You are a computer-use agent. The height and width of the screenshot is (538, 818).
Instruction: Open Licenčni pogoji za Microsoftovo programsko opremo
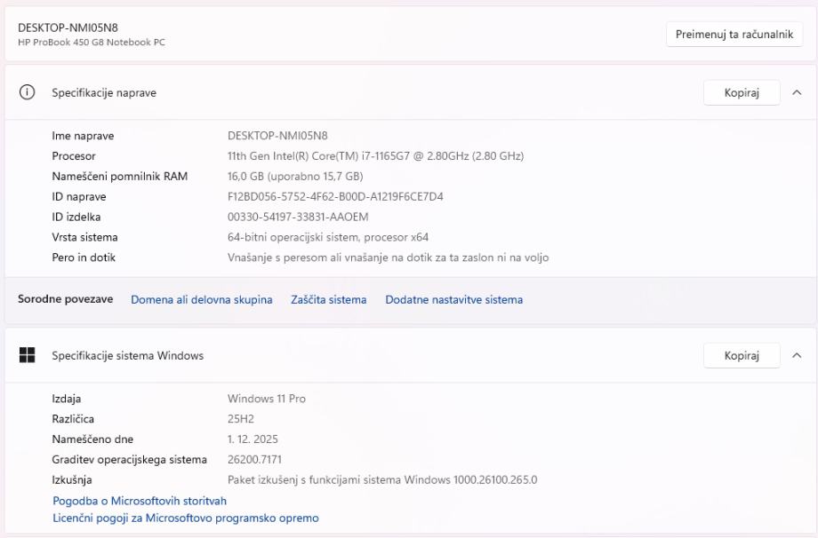point(186,518)
